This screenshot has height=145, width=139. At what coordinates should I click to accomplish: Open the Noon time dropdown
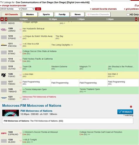point(28,9)
